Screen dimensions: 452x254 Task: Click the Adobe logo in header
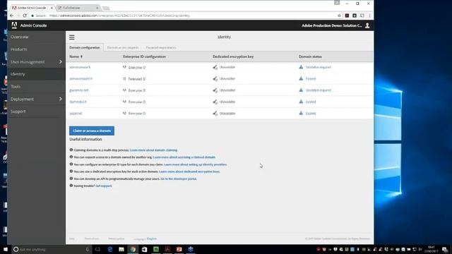(14, 25)
